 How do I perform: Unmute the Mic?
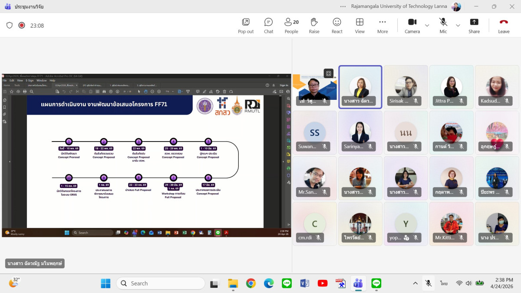point(443,25)
